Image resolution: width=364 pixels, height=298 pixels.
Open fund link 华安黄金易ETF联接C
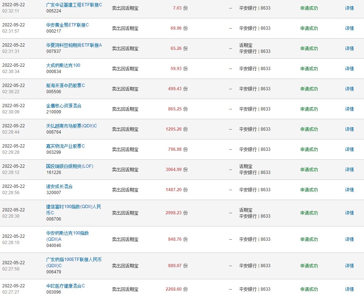coord(67,25)
